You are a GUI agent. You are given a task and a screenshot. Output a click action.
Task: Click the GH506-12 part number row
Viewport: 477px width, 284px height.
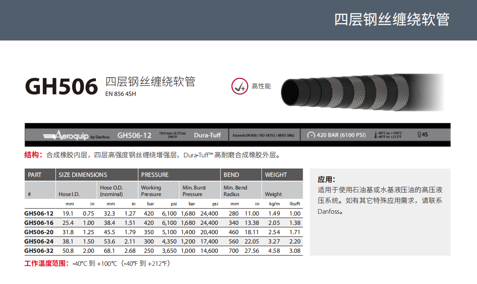(39, 213)
